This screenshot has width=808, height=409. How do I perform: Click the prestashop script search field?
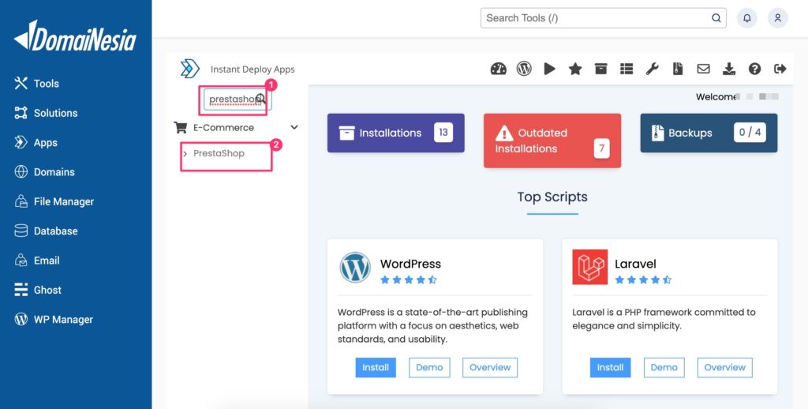pyautogui.click(x=238, y=99)
